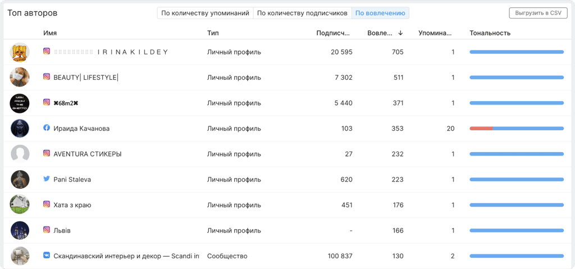This screenshot has width=575, height=269.
Task: Click Instagram icon next to Львів
Action: (47, 230)
